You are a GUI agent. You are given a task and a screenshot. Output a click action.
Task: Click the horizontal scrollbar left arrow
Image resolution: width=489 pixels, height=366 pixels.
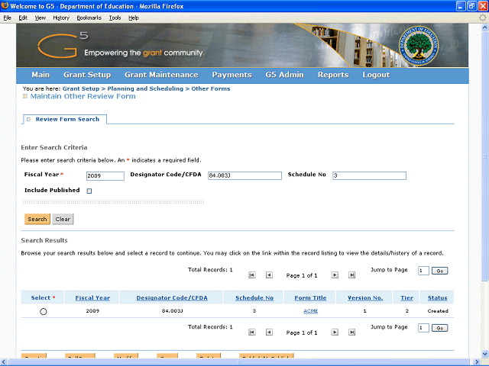(3, 362)
